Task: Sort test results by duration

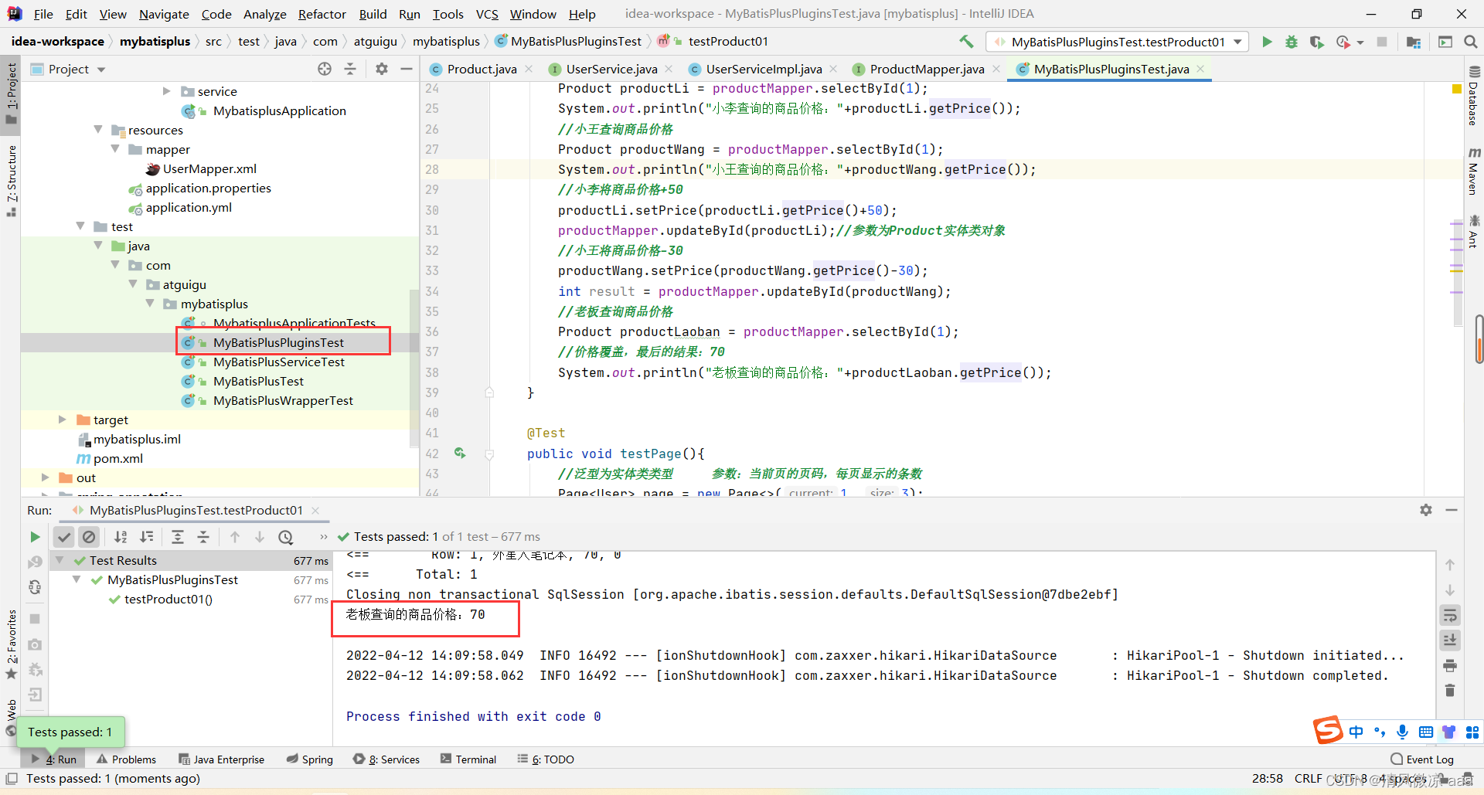Action: click(x=146, y=536)
